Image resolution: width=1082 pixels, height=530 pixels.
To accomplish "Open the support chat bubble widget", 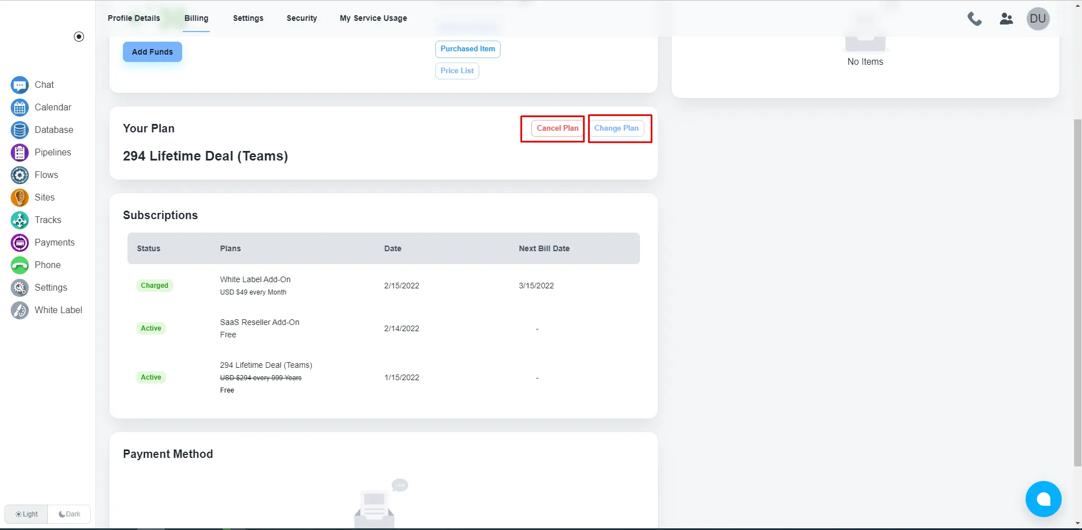I will coord(1043,499).
